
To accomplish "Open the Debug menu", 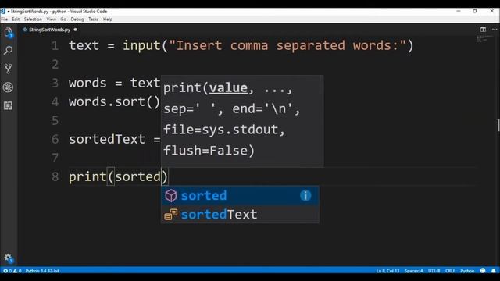I will 77,19.
